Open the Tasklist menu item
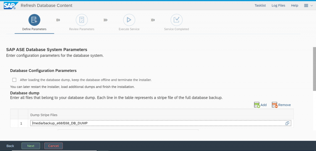The image size is (316, 151). pos(260,6)
